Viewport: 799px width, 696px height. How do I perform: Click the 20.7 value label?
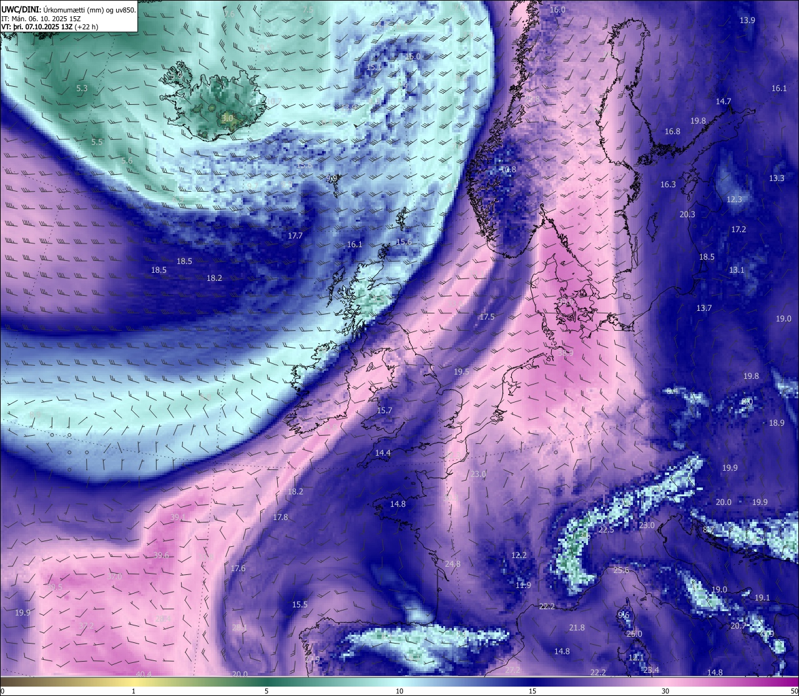click(738, 625)
